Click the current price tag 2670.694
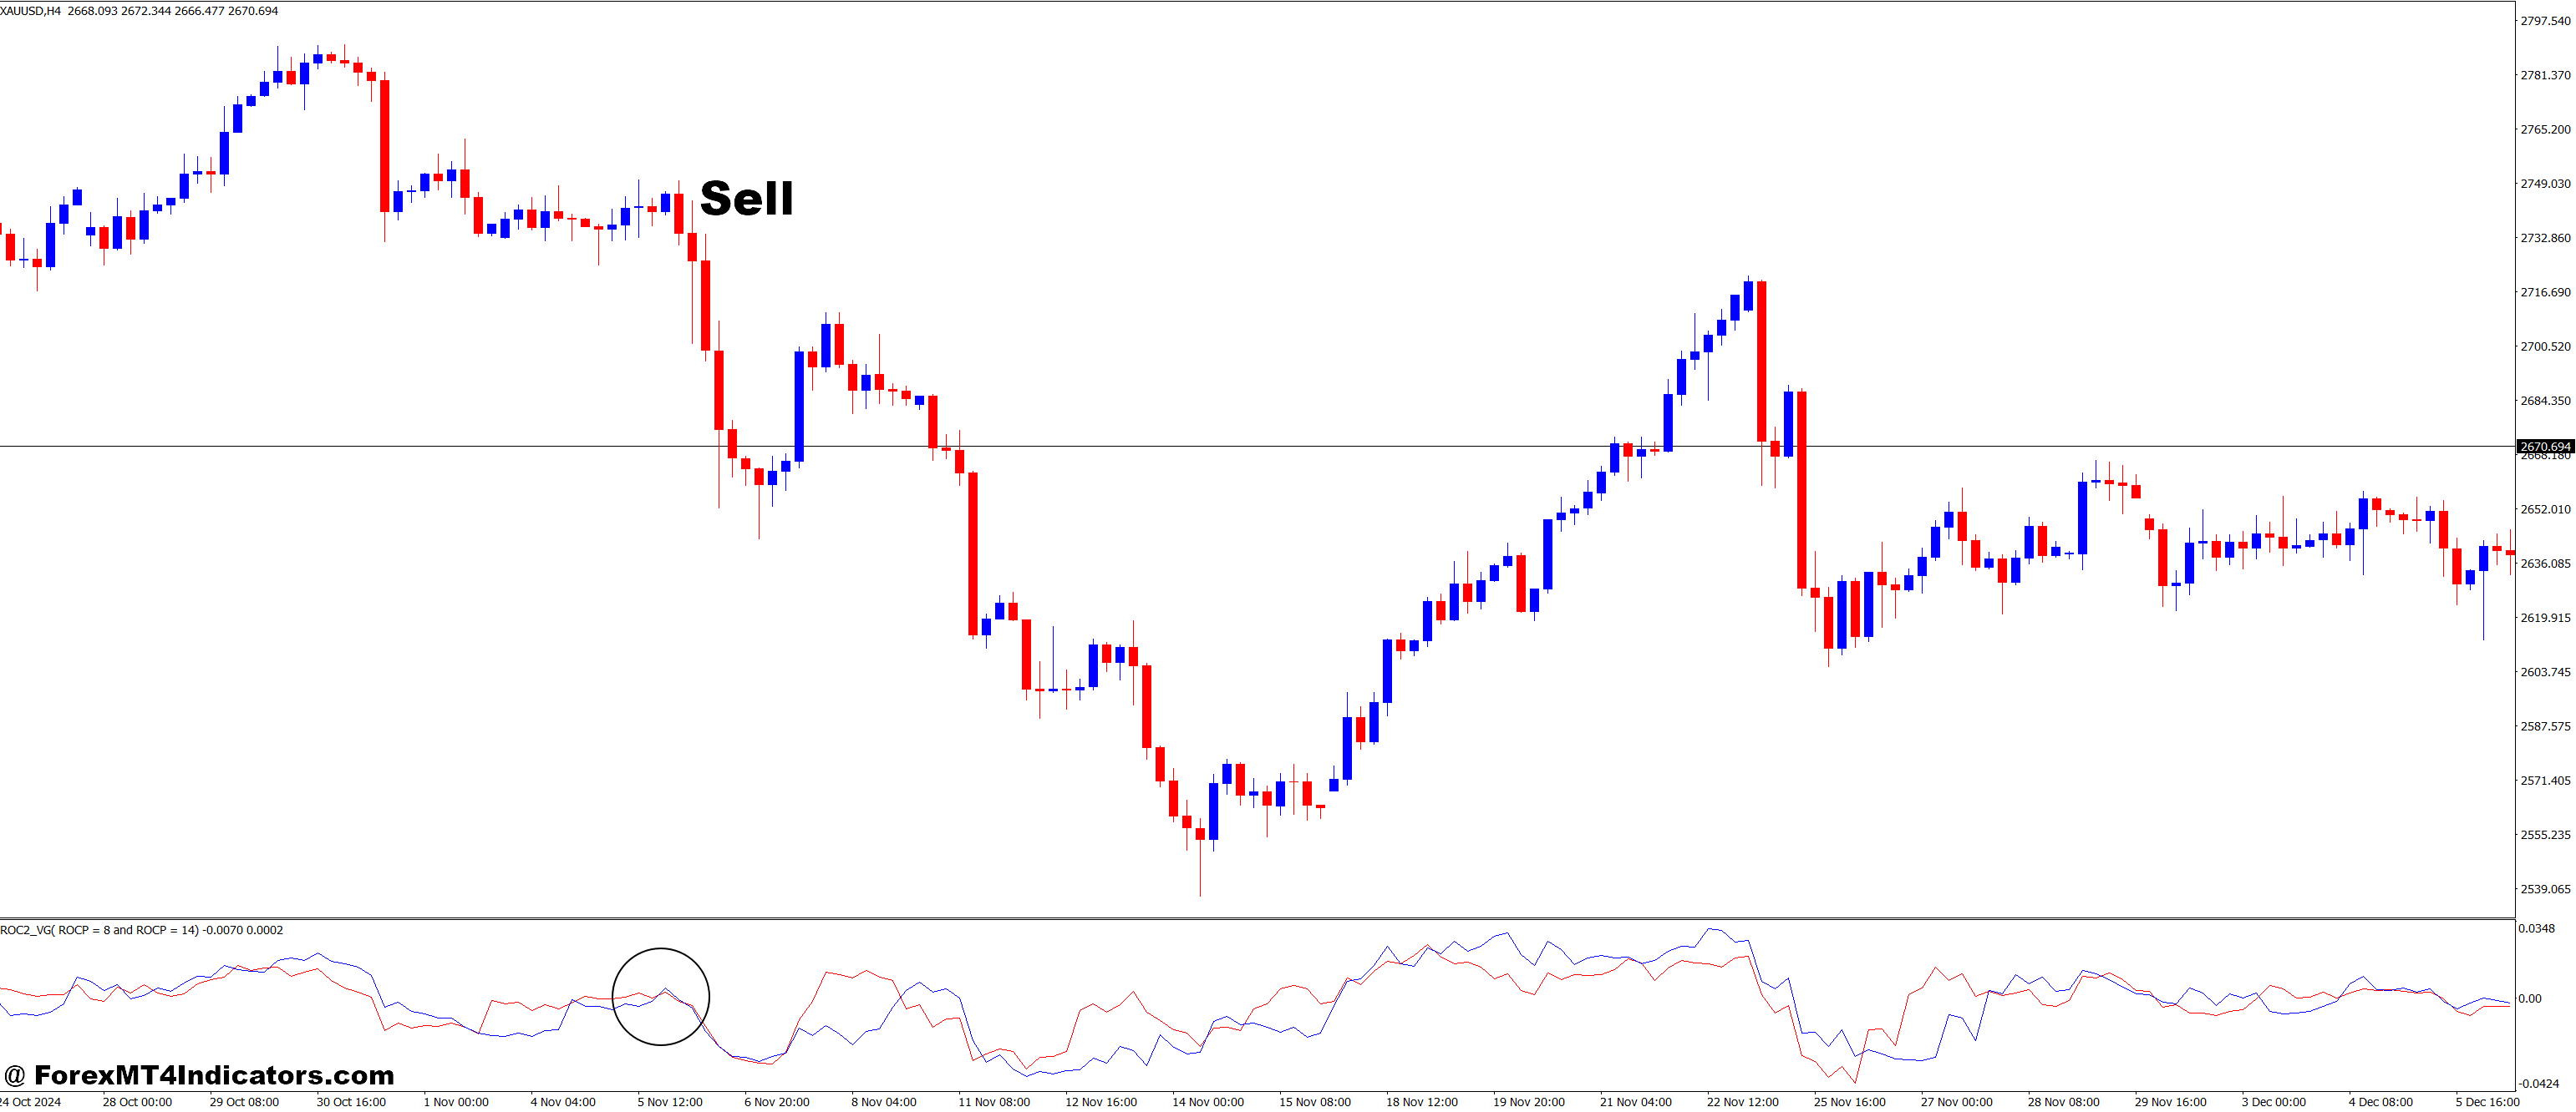Image resolution: width=2576 pixels, height=1112 pixels. 2545,447
